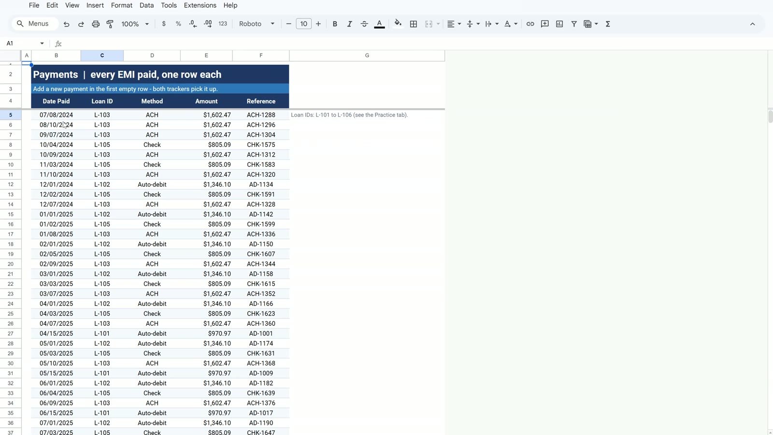
Task: Open vertical align dropdown
Action: coord(472,24)
